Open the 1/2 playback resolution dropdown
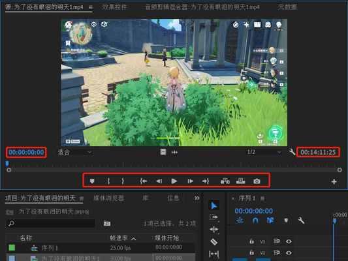 point(264,152)
